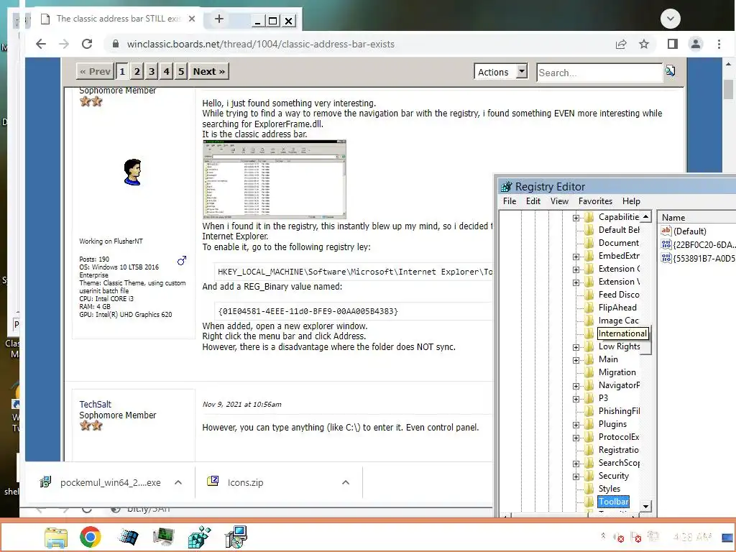Close the classic address bar tab

click(191, 19)
